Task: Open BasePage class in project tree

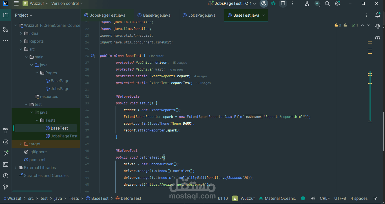Action: tap(57, 81)
